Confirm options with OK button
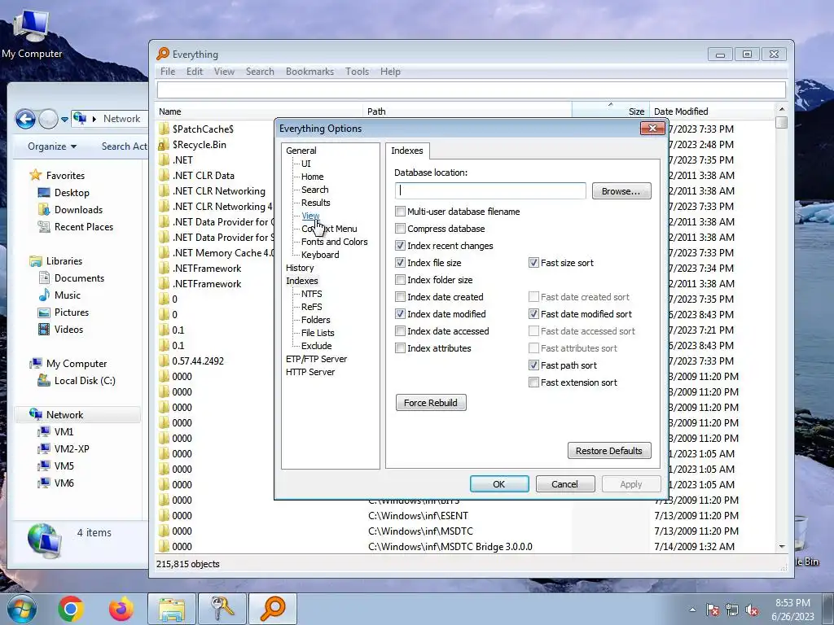This screenshot has height=625, width=834. click(x=499, y=484)
